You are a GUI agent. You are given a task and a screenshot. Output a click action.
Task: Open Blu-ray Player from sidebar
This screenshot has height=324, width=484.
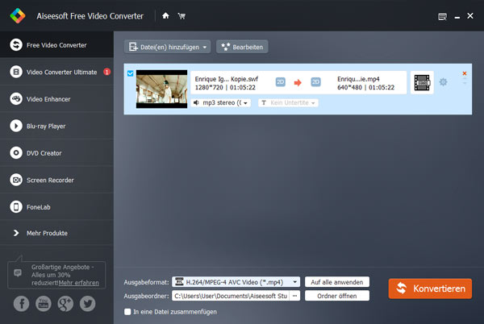[56, 126]
